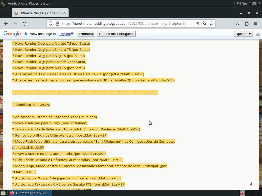Click the show desktop icon in bottom panel
The image size is (262, 196).
tap(3, 193)
